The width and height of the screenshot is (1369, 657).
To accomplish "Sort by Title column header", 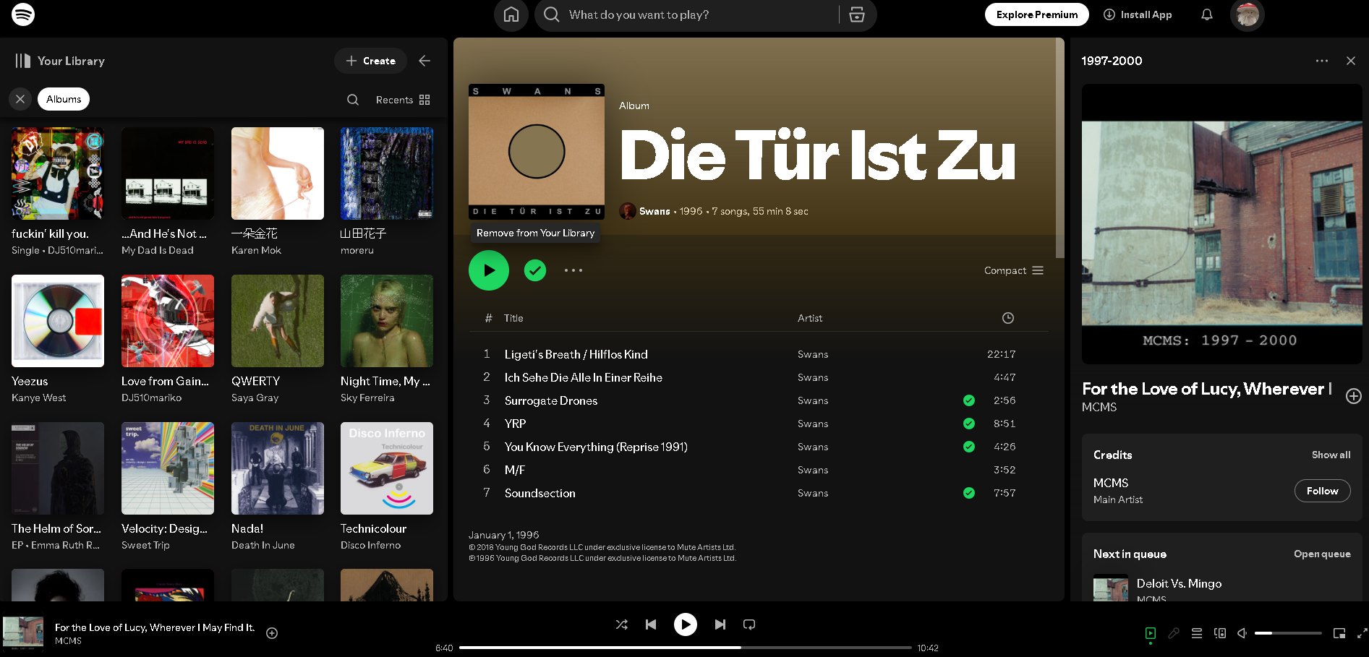I will [x=513, y=318].
